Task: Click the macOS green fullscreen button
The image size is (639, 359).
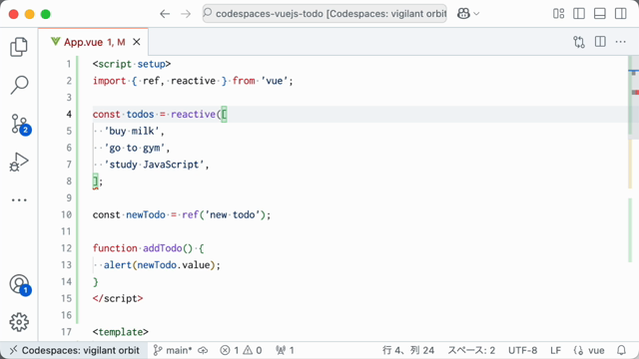Action: pyautogui.click(x=46, y=14)
